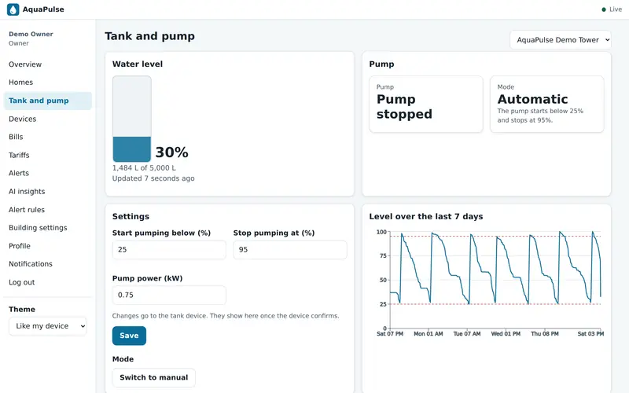This screenshot has height=393, width=629.
Task: Click the 7-day level chart line
Action: pos(495,269)
